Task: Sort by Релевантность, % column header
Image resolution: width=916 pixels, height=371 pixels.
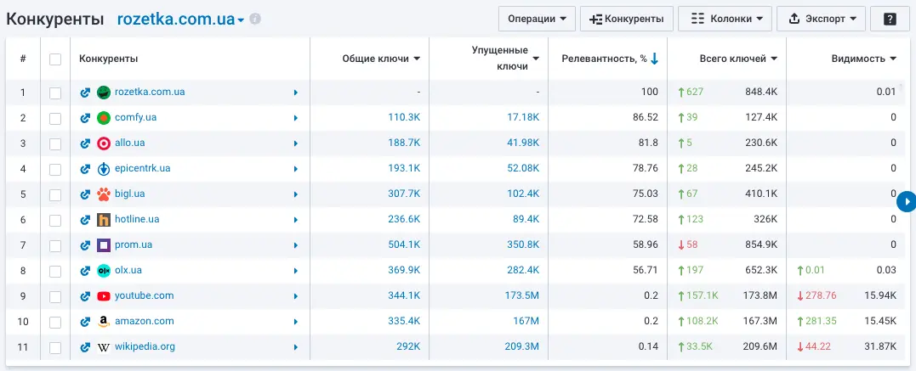Action: click(610, 59)
